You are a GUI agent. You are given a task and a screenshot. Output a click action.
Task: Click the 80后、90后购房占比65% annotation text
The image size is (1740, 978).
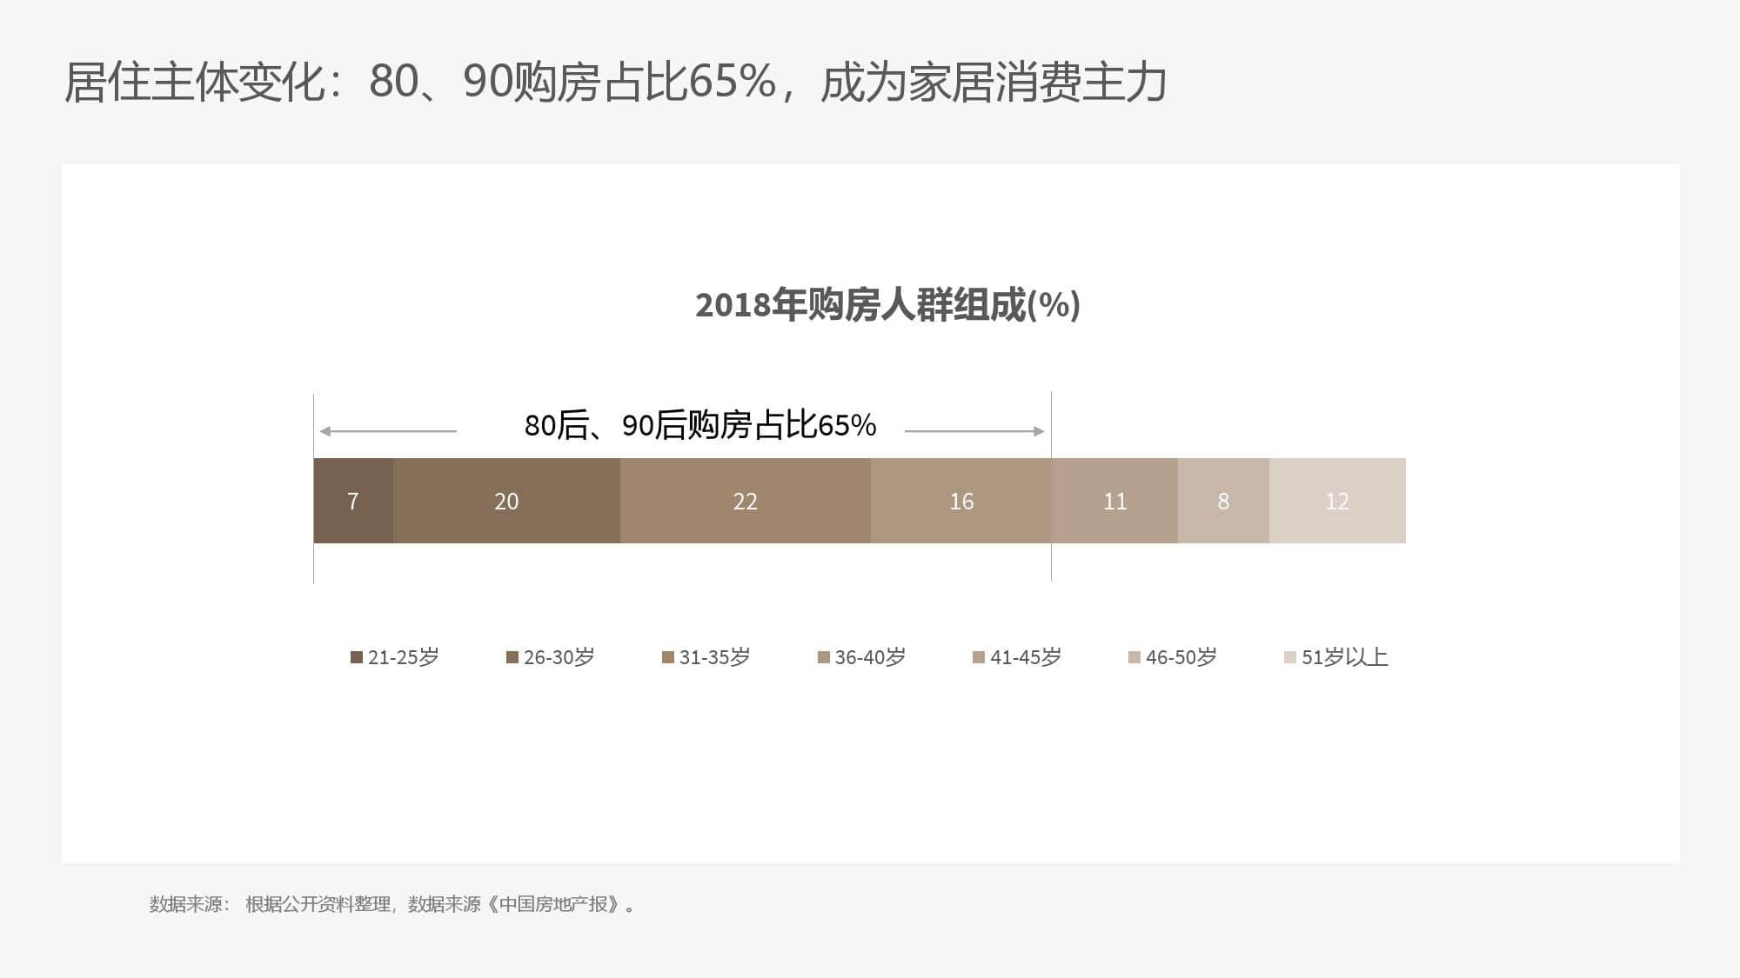(699, 425)
